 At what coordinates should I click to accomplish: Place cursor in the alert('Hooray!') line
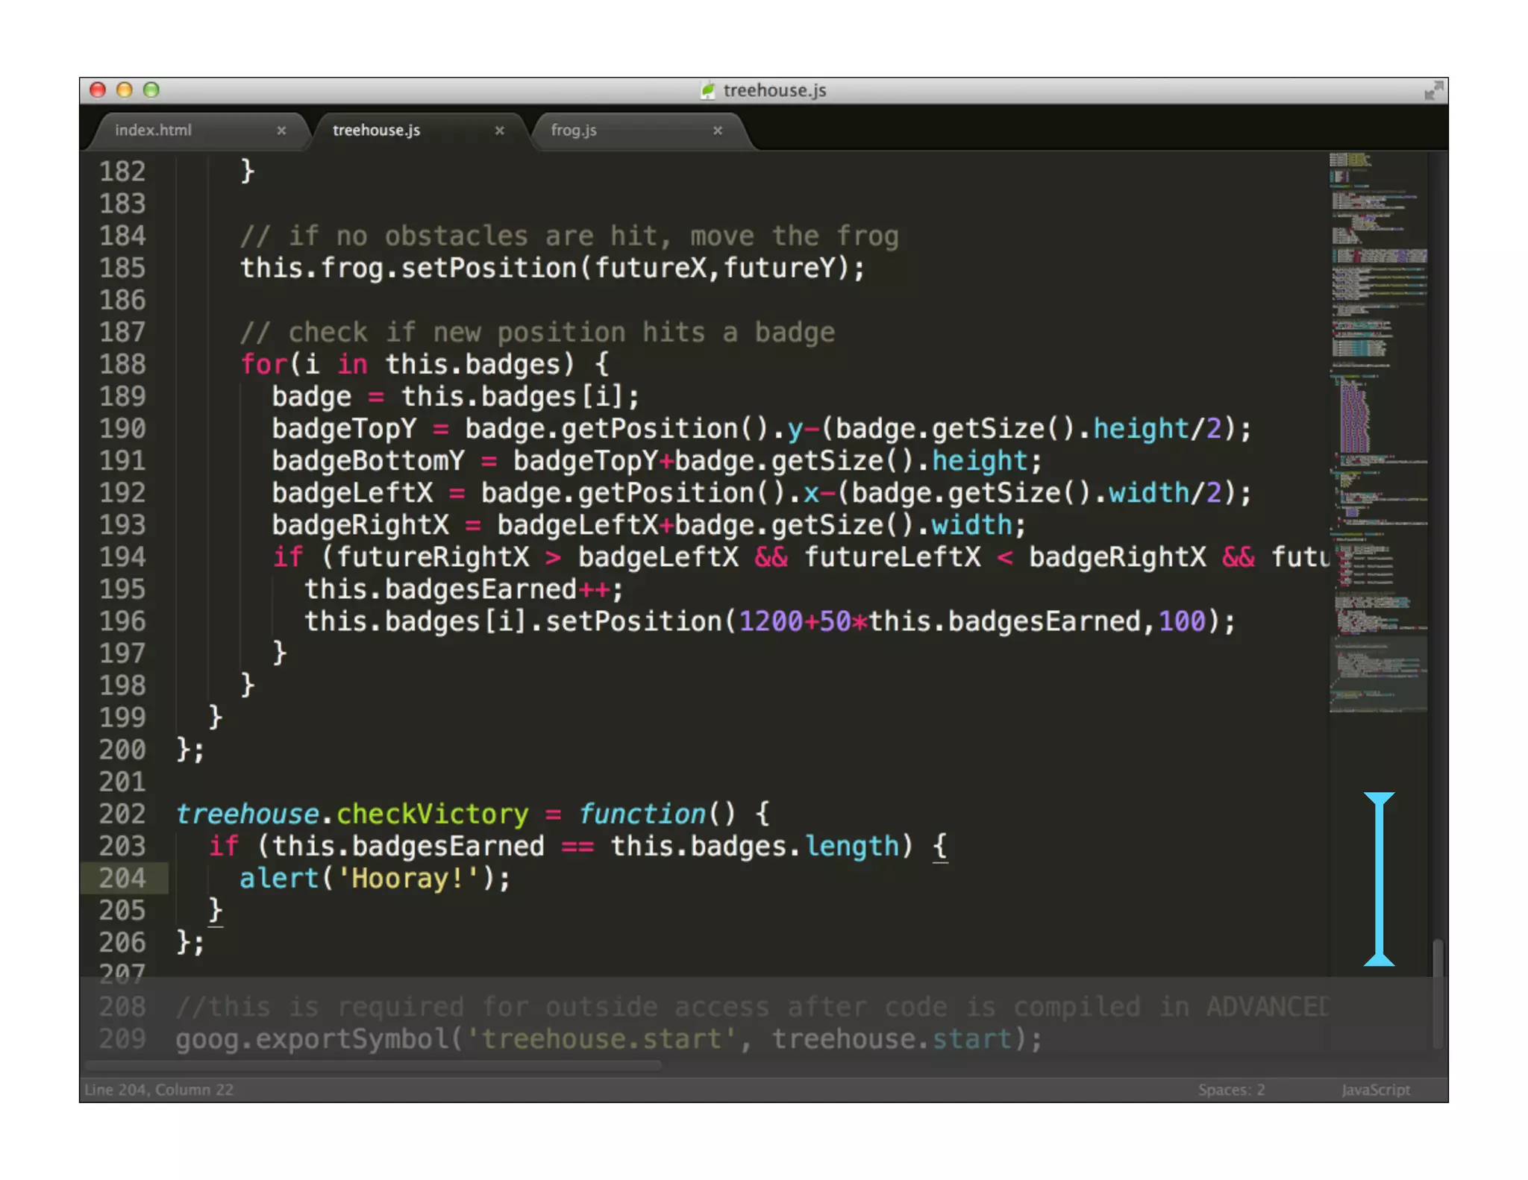click(375, 879)
